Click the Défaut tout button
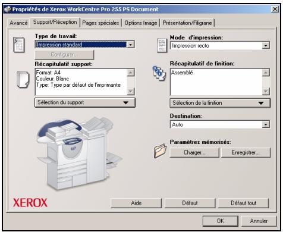 [243, 203]
